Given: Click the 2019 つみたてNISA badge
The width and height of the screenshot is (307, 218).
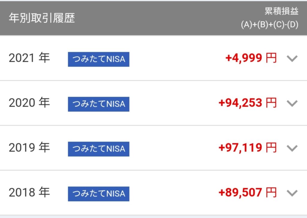Looking at the screenshot, I should click(x=98, y=149).
